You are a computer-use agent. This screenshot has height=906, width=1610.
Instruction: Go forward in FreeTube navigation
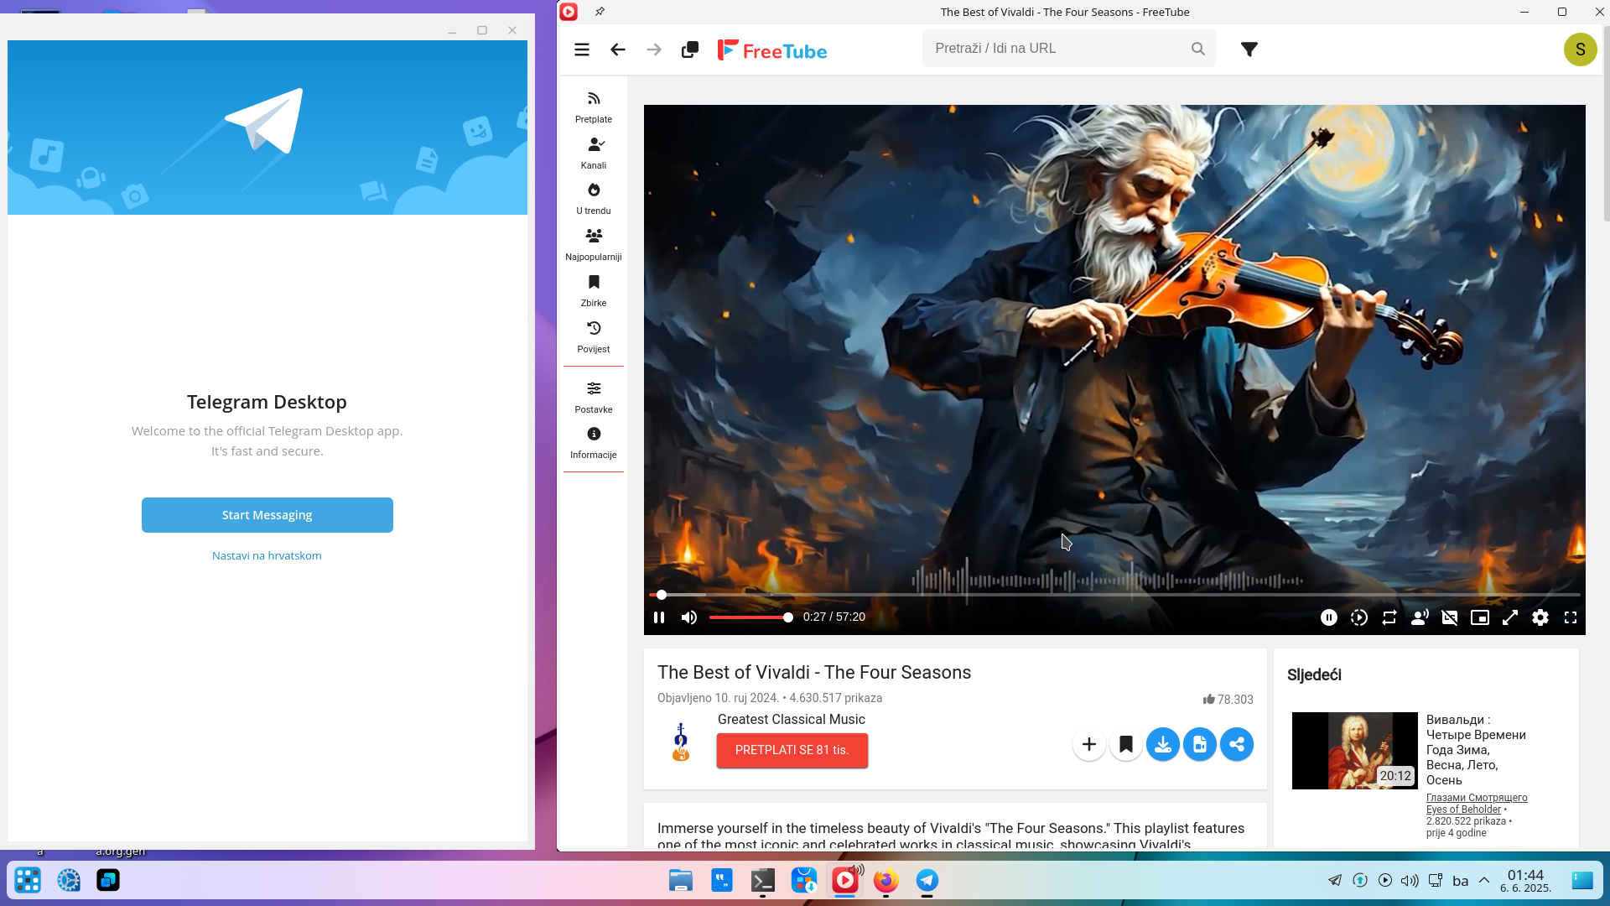click(654, 49)
